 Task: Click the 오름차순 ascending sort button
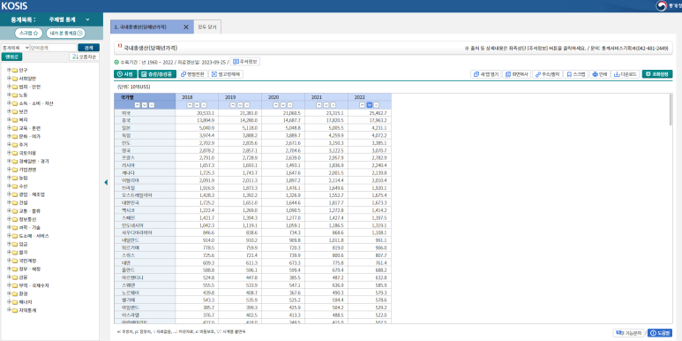tap(84, 57)
